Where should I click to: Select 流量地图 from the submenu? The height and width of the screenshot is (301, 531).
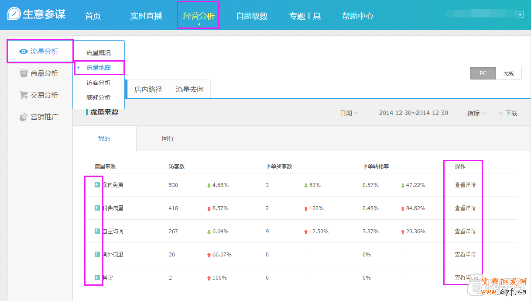tap(99, 68)
